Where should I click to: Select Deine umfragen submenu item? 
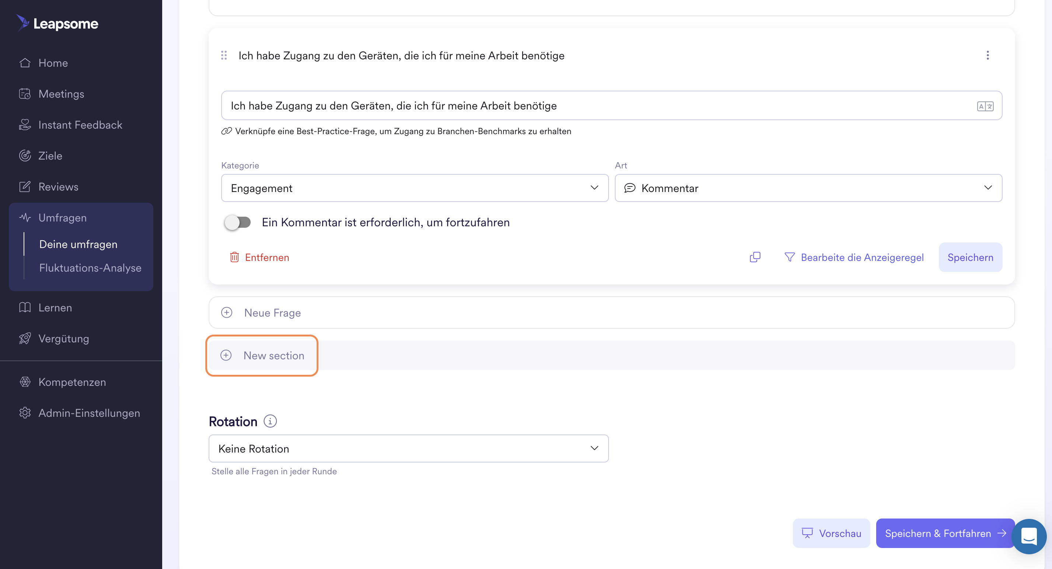coord(78,244)
